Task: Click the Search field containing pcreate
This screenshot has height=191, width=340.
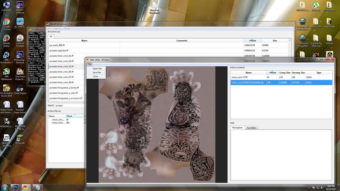Action: tap(70, 105)
